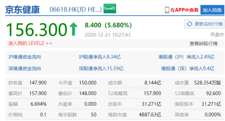Click 成交量 value 528.354万股

coord(207,83)
